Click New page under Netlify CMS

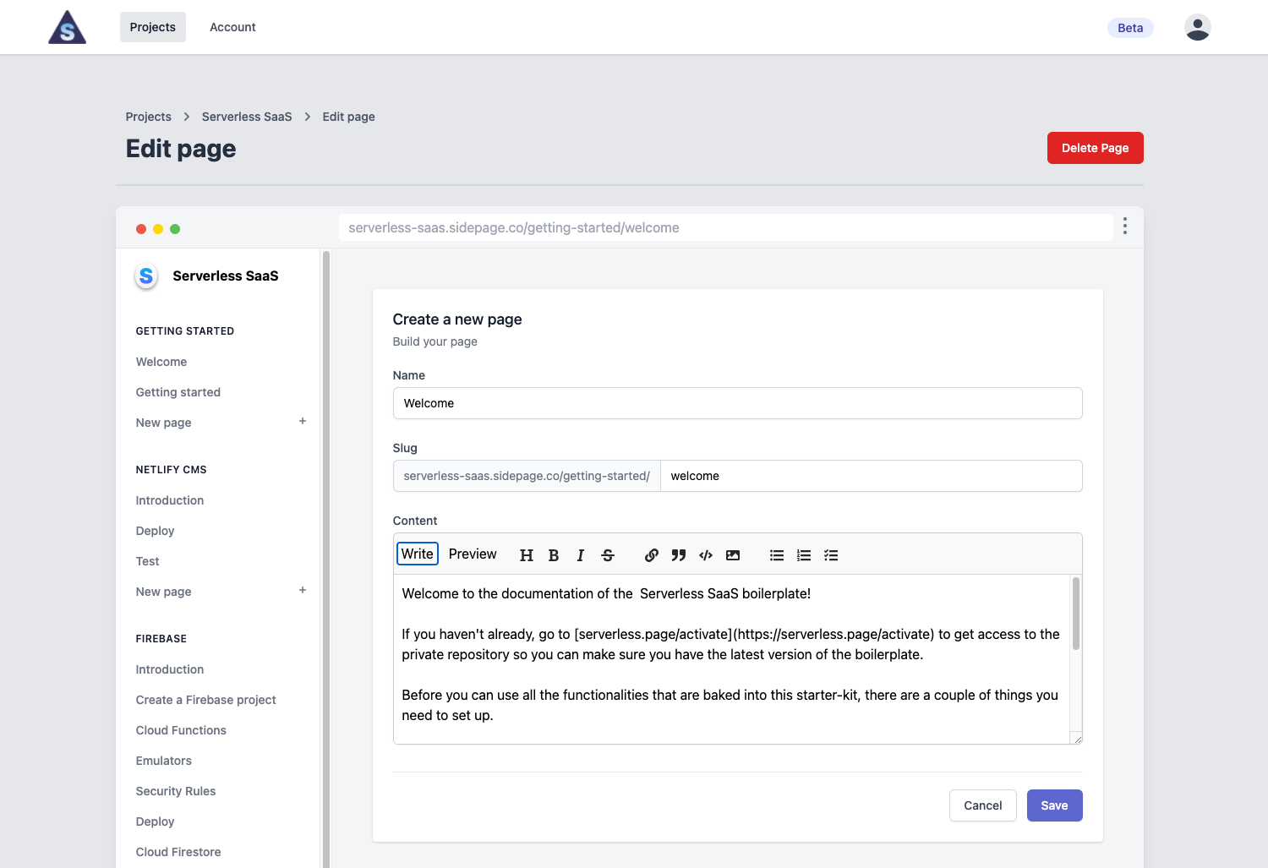164,592
